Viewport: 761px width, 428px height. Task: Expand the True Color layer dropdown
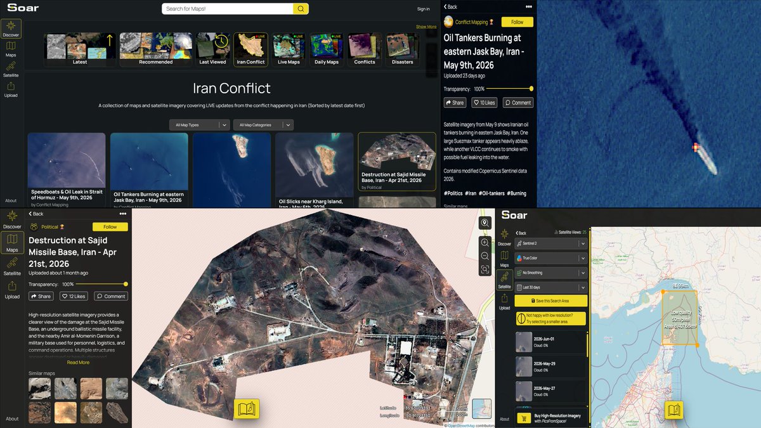coord(550,258)
